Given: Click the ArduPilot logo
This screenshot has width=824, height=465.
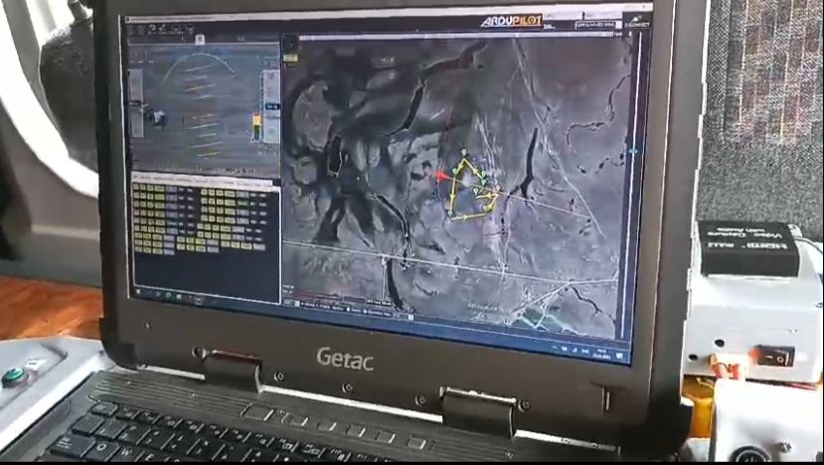Looking at the screenshot, I should coord(511,20).
